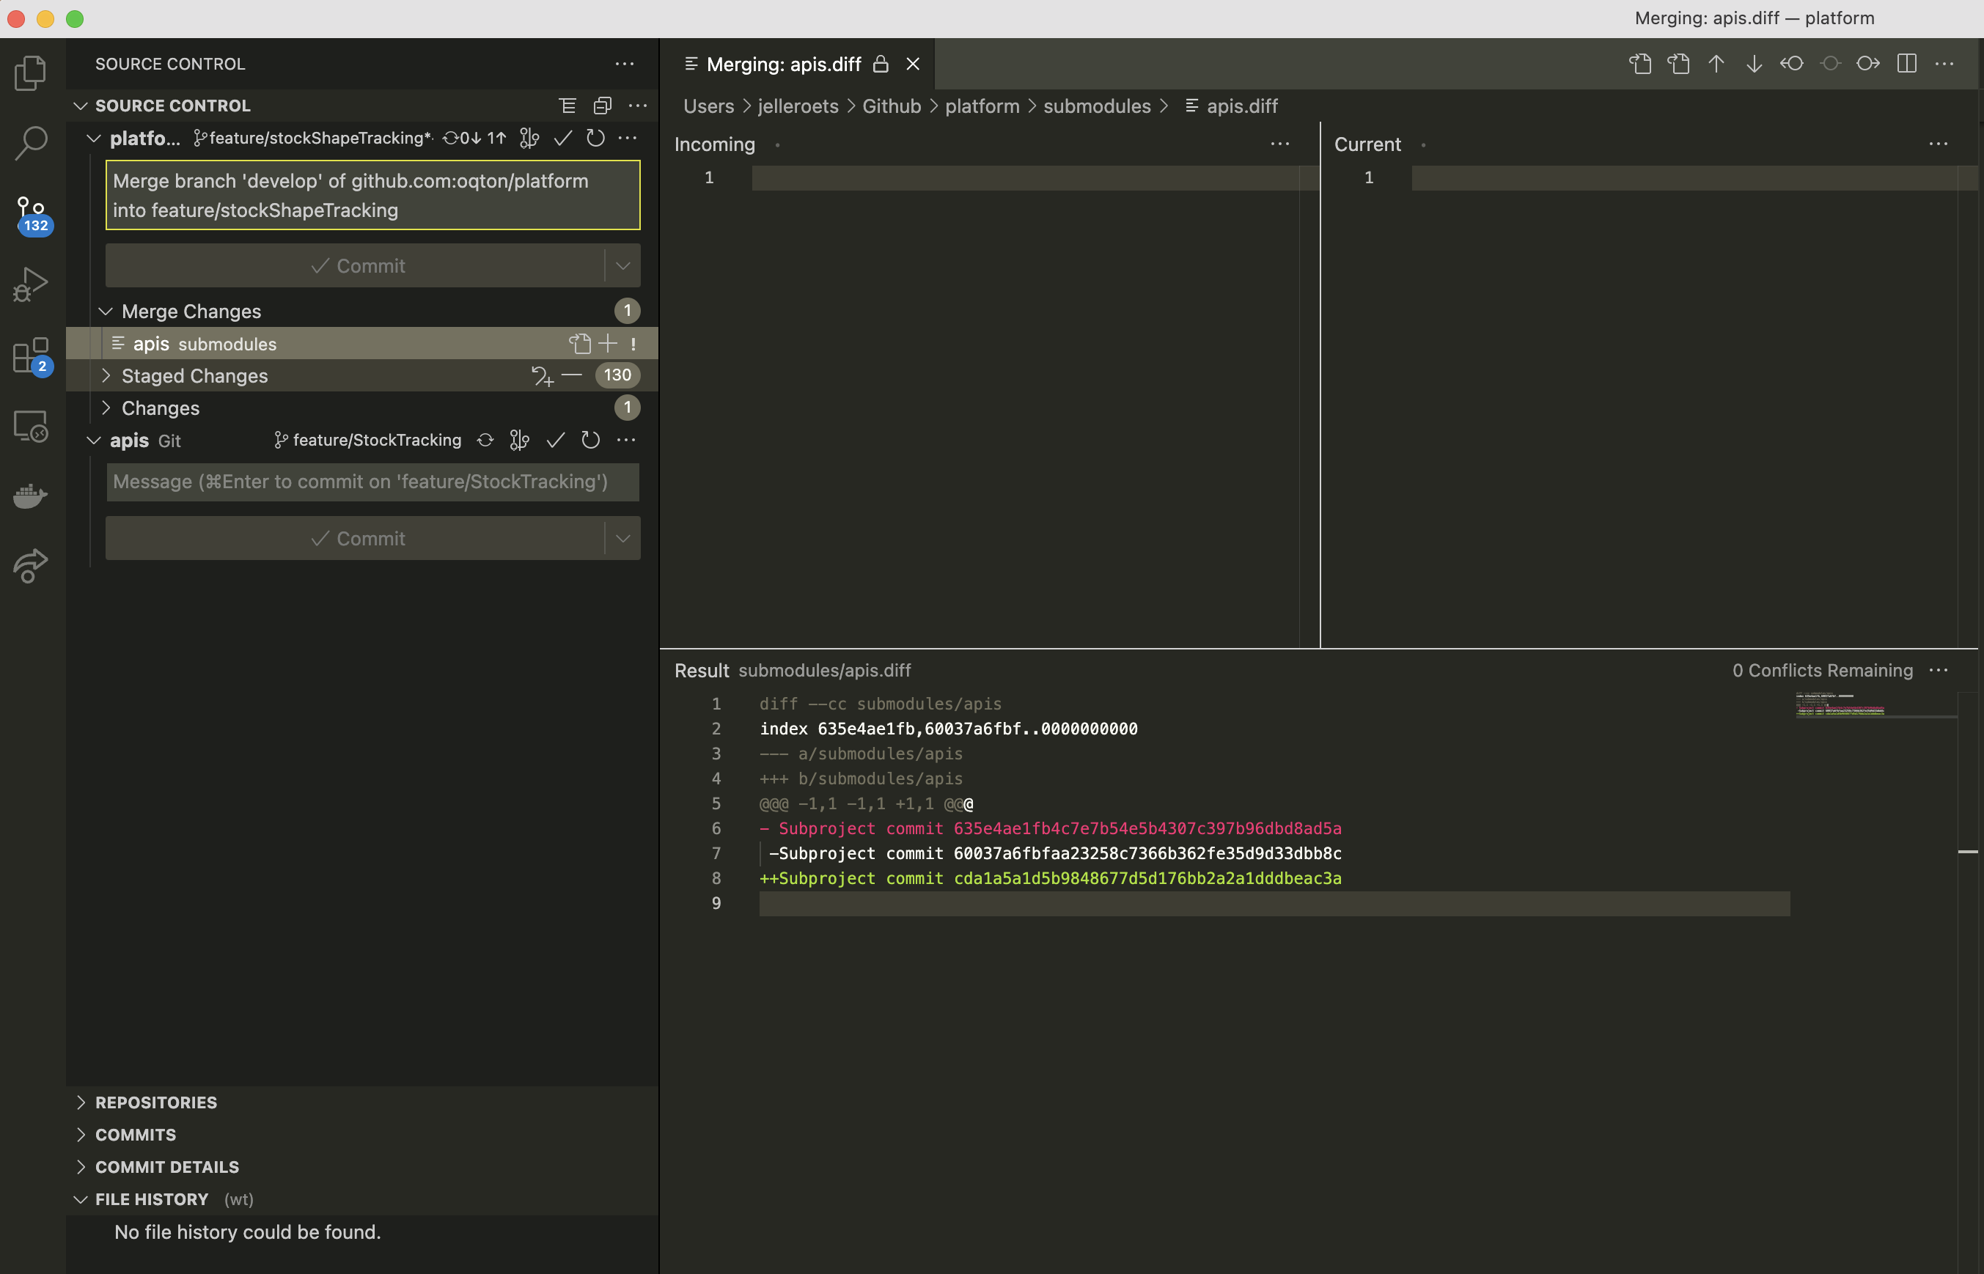Toggle the layout to side-by-side merge view

pos(1907,64)
